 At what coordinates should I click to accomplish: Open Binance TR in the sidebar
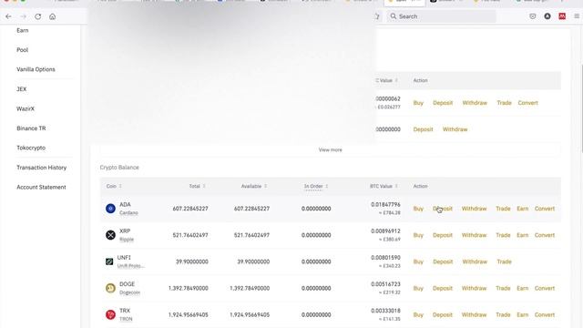pyautogui.click(x=31, y=128)
